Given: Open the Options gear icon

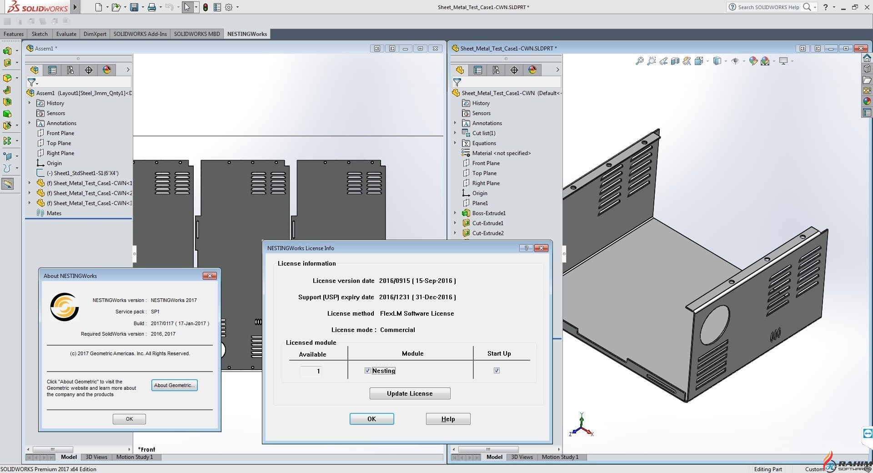Looking at the screenshot, I should (x=229, y=7).
